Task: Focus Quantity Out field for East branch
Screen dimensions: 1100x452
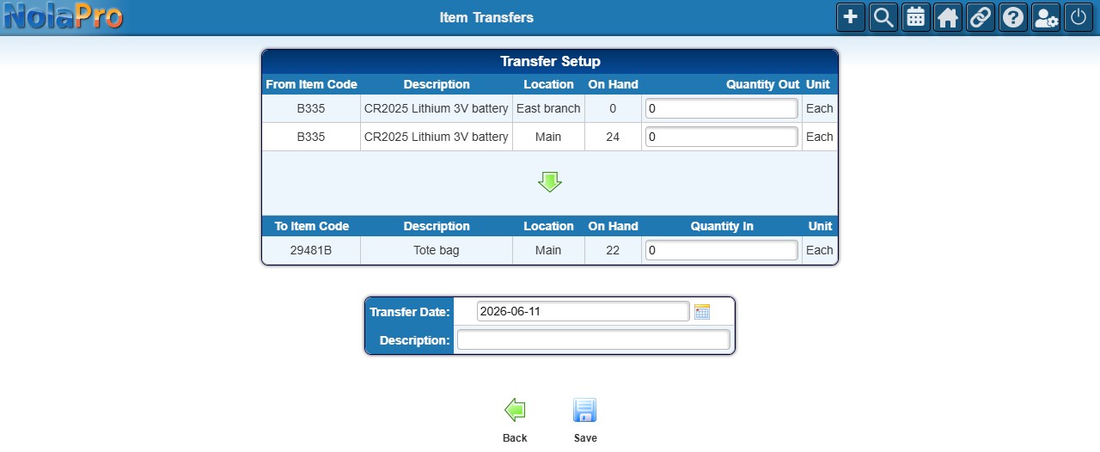Action: [722, 108]
